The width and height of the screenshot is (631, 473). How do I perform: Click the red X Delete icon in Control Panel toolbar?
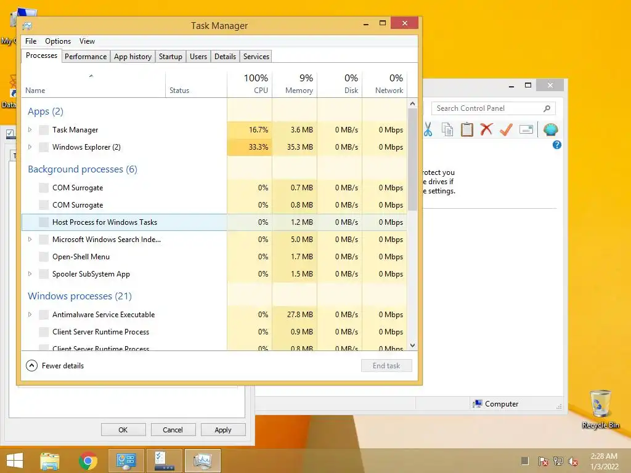pyautogui.click(x=487, y=129)
